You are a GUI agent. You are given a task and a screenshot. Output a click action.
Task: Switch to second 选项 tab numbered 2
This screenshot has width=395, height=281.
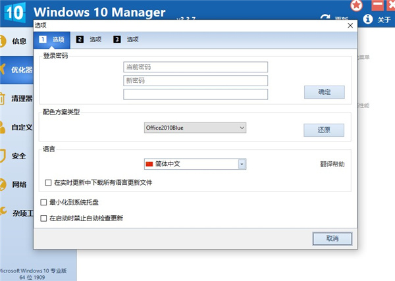coord(89,39)
